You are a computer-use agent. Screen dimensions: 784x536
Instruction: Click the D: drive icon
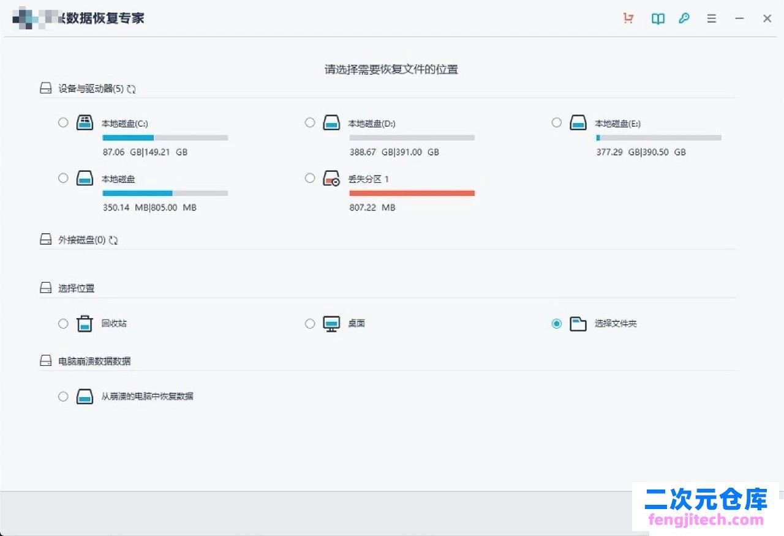331,122
